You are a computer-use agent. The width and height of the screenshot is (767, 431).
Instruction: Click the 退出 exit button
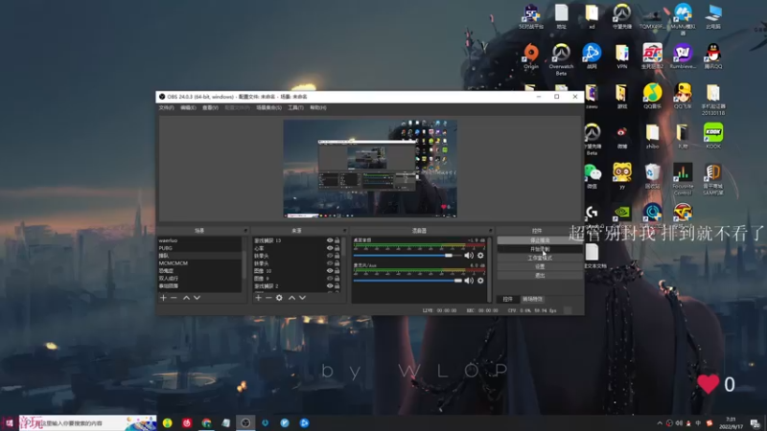pos(540,276)
